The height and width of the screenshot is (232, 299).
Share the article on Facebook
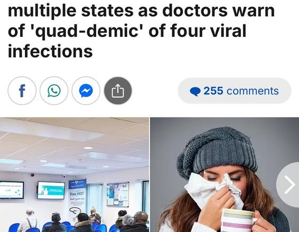(22, 91)
